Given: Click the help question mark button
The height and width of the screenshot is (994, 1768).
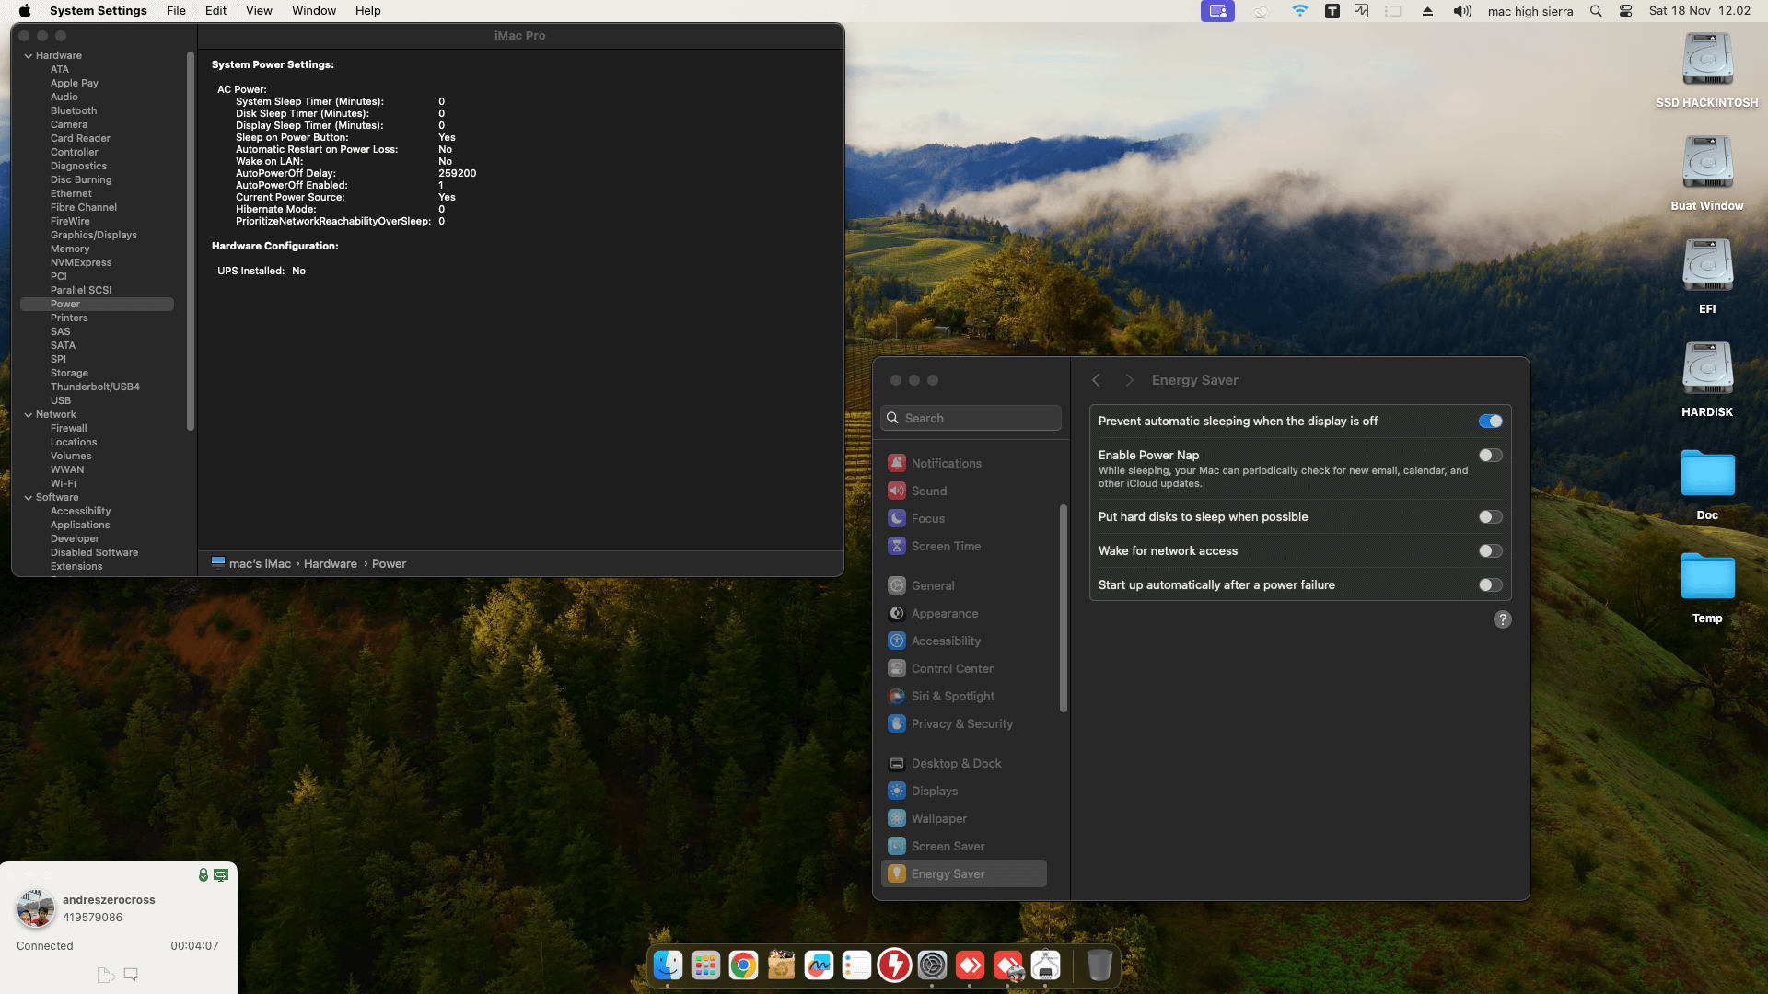Looking at the screenshot, I should (x=1502, y=619).
